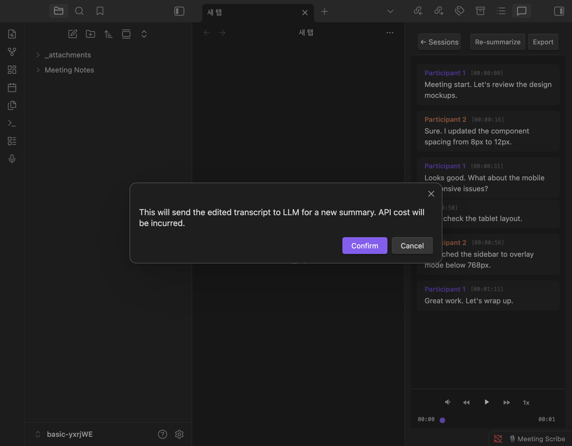The width and height of the screenshot is (572, 446).
Task: Click the microphone icon in left ribbon
Action: (x=12, y=159)
